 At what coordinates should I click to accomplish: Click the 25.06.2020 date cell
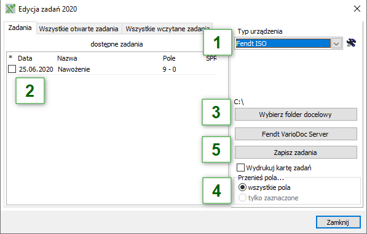pyautogui.click(x=36, y=69)
